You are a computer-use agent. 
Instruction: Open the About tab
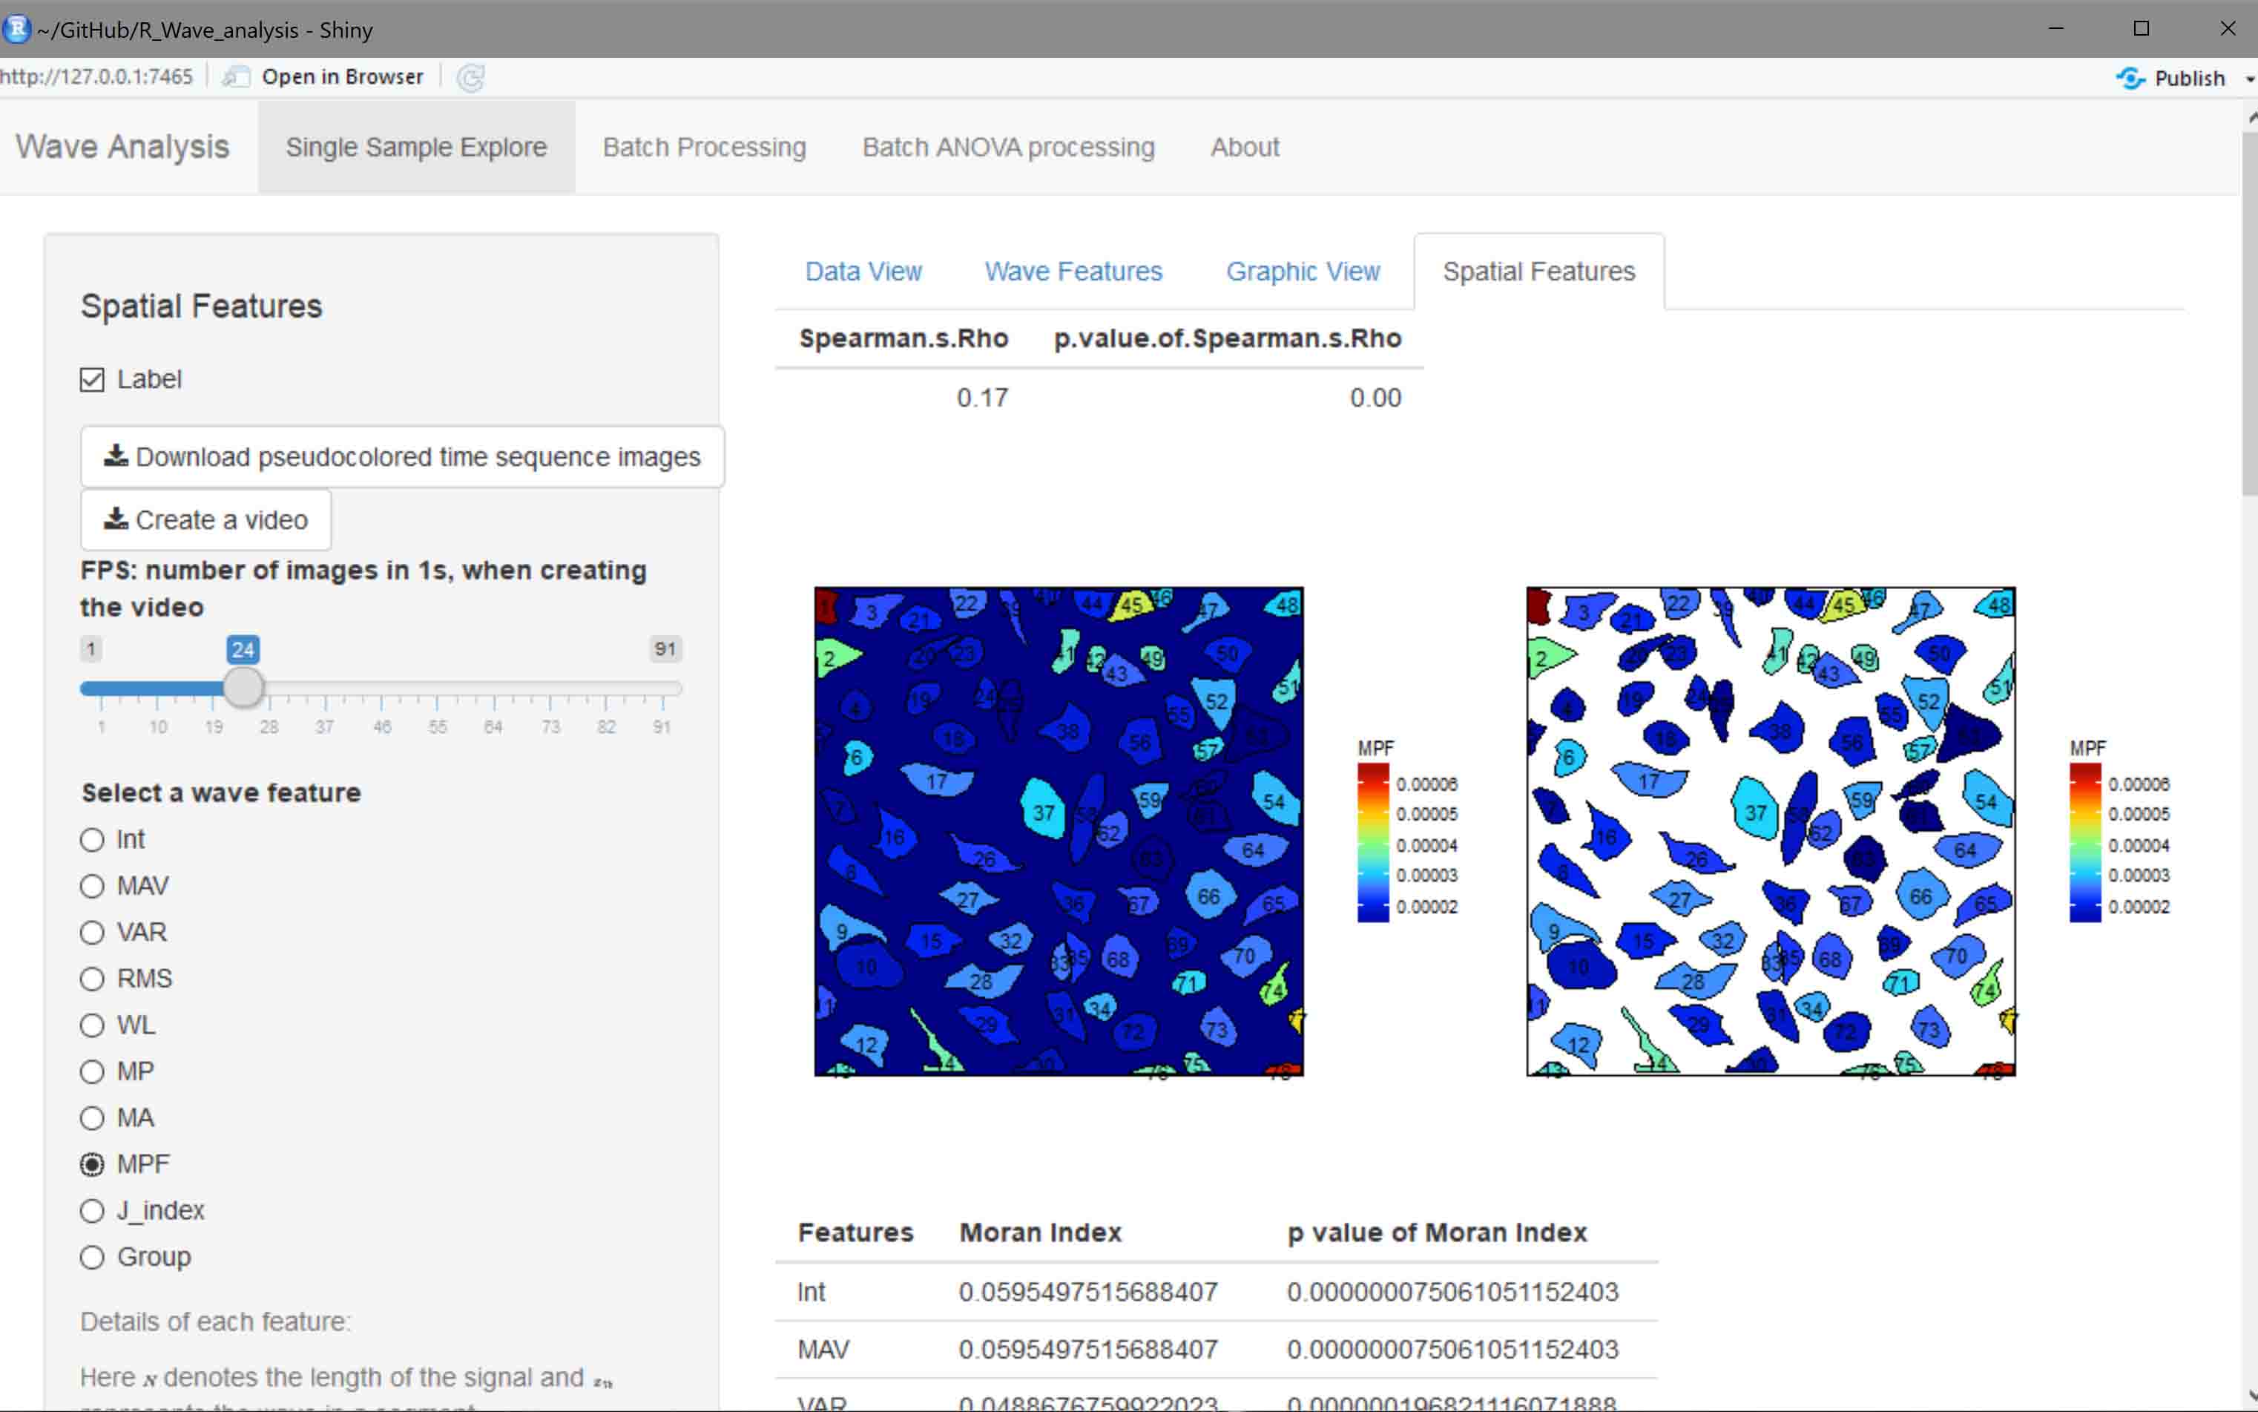1245,148
